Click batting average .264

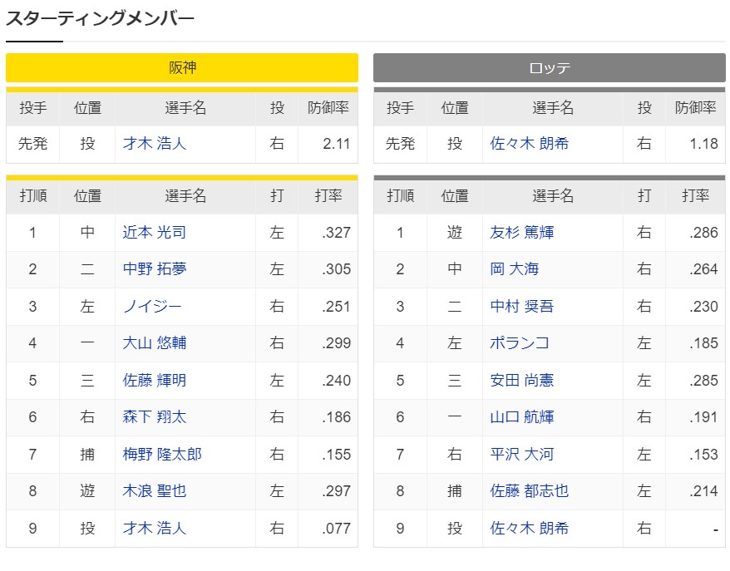[703, 269]
